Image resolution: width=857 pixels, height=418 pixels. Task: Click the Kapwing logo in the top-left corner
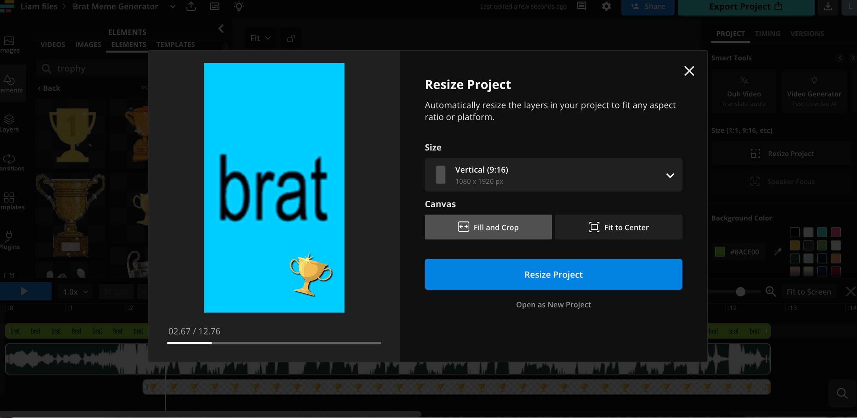click(7, 6)
